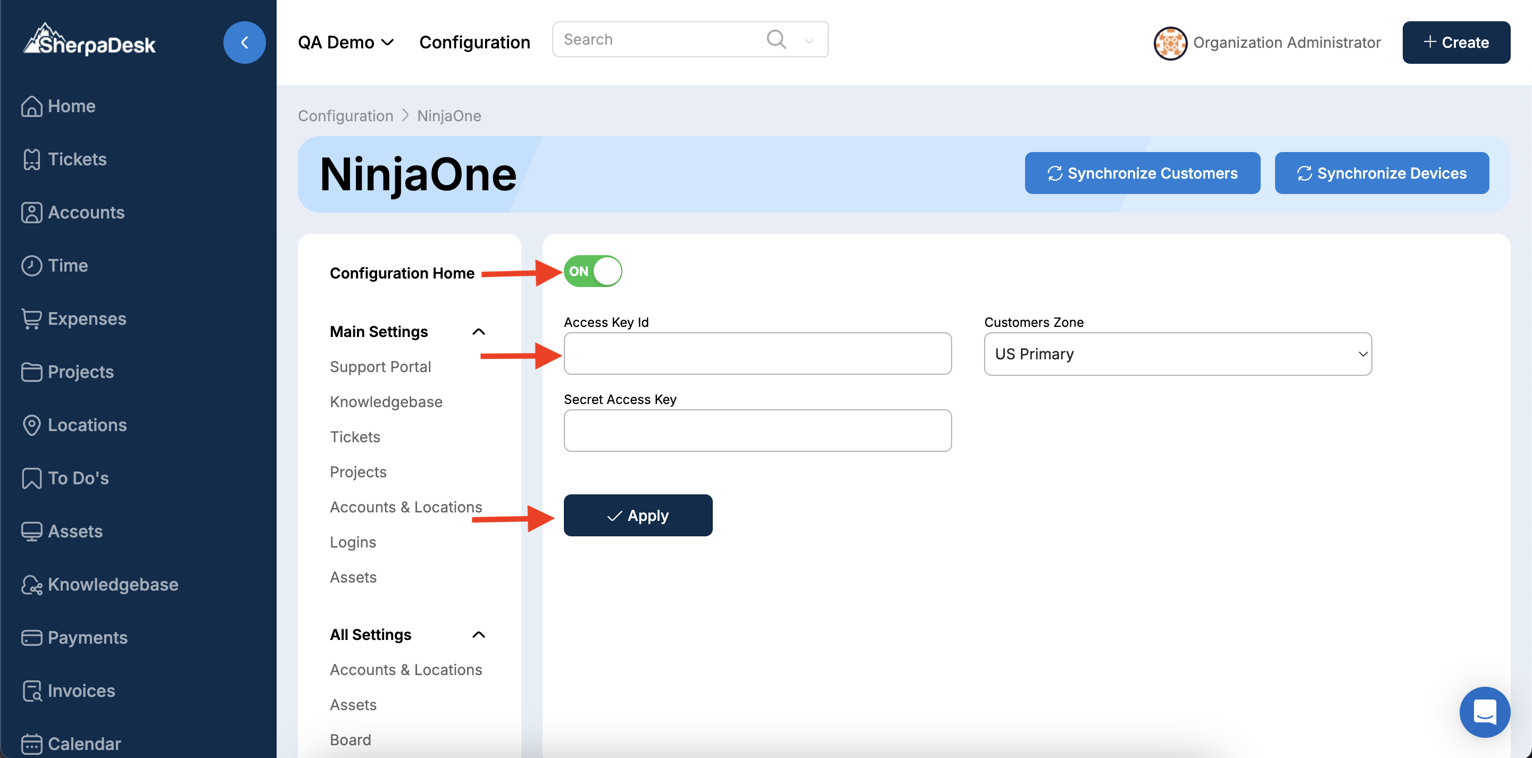Click Organization Administrator user name
Viewport: 1532px width, 758px height.
1286,43
